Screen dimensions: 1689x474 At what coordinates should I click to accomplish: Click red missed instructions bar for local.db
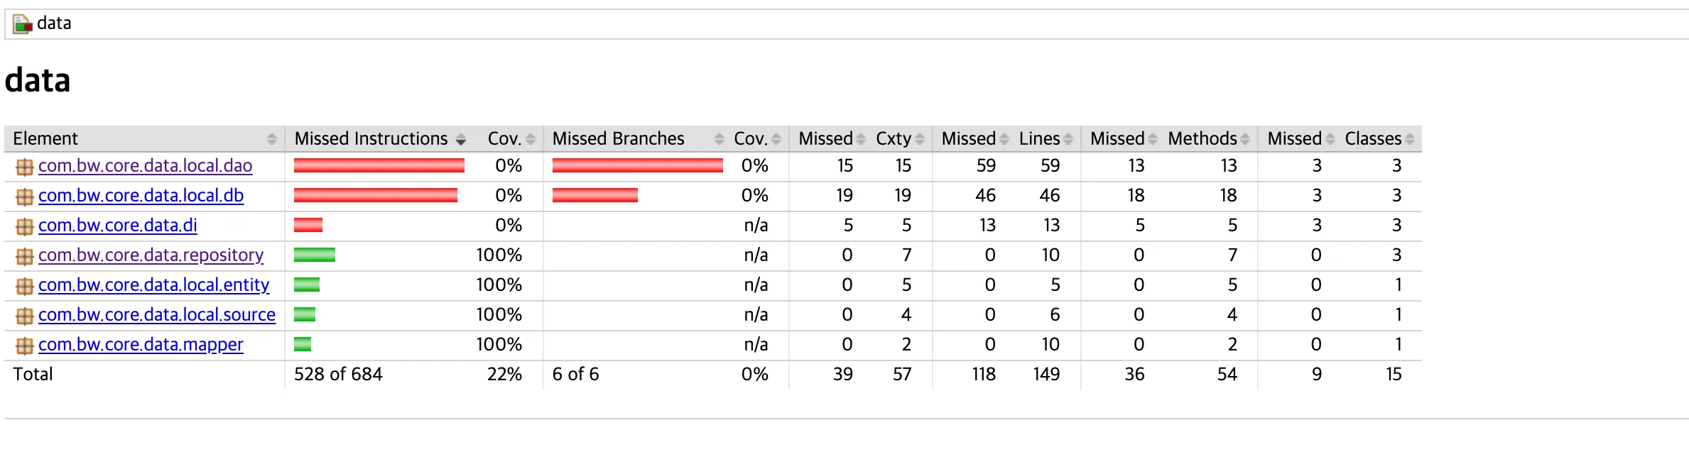click(376, 195)
